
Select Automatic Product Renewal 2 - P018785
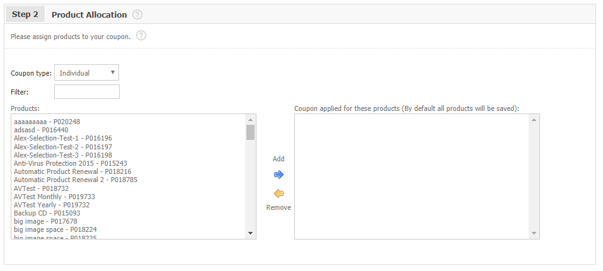tap(76, 180)
